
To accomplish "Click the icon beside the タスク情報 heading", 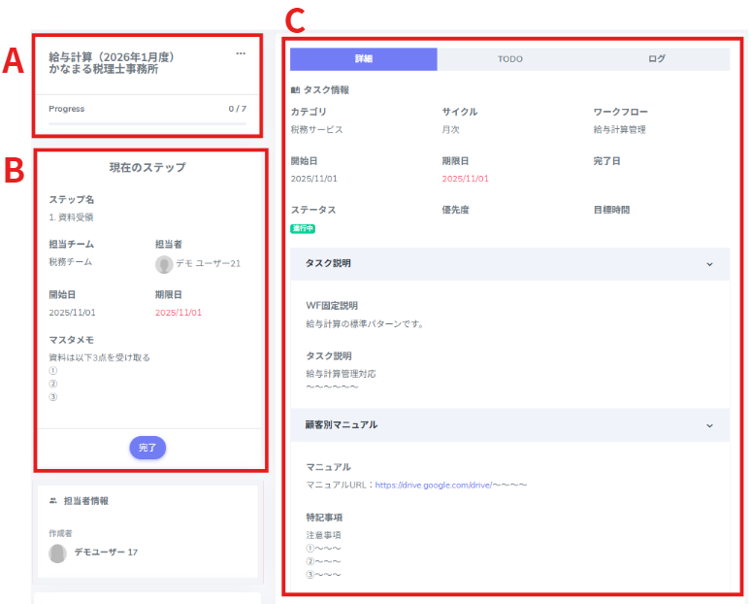I will tap(295, 90).
